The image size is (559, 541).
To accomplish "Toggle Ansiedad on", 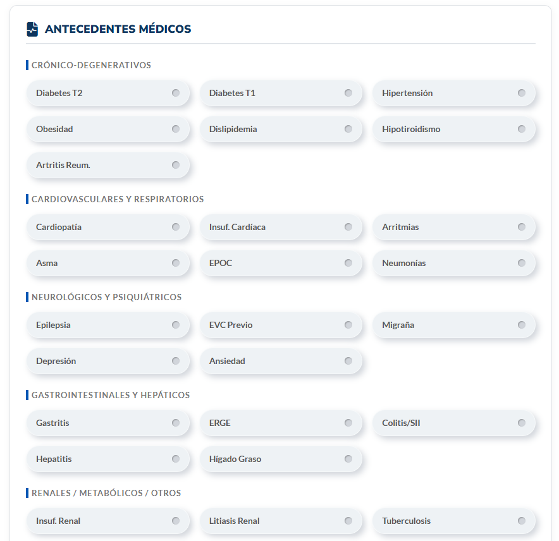I will [348, 361].
